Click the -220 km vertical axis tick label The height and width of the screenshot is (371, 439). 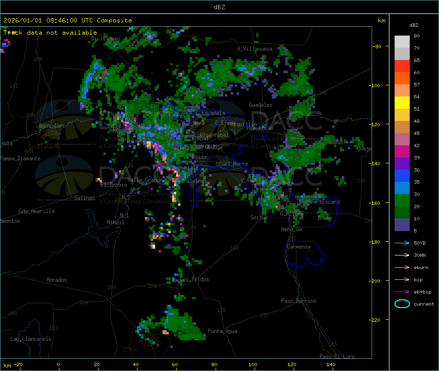pyautogui.click(x=376, y=320)
